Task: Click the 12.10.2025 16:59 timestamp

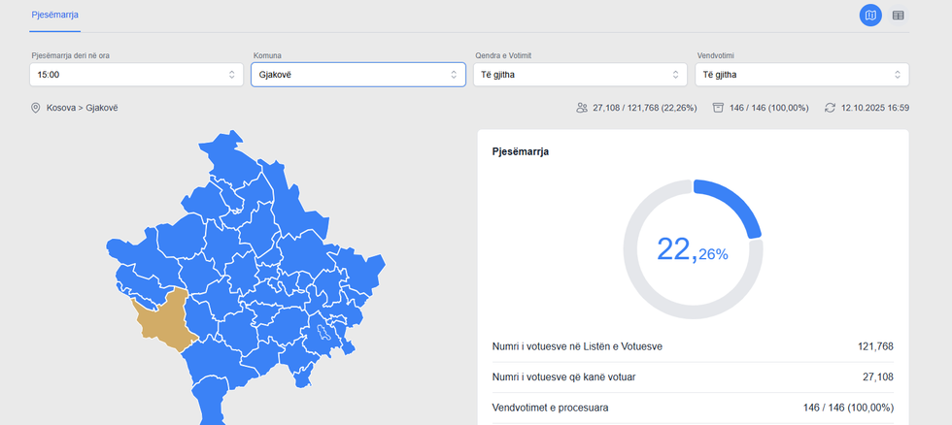Action: 875,108
